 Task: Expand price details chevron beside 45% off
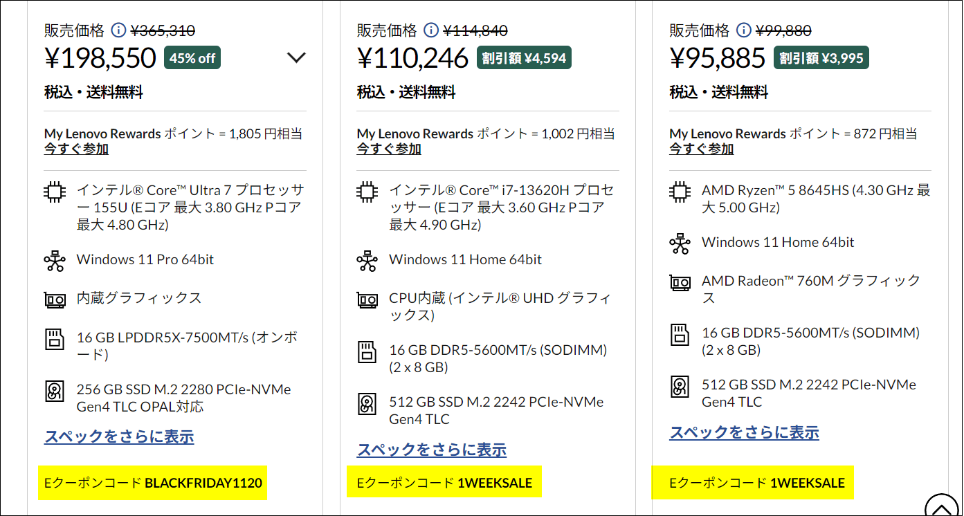click(296, 58)
